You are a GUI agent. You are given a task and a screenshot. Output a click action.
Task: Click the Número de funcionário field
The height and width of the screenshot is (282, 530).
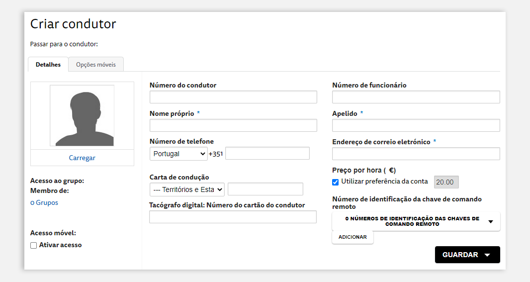tap(416, 97)
